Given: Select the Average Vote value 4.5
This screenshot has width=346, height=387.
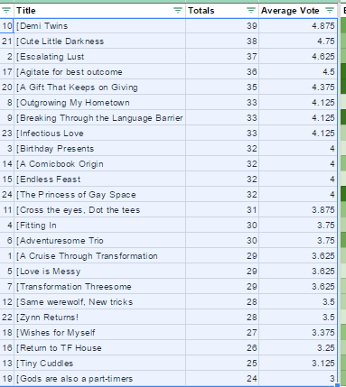Looking at the screenshot, I should (x=298, y=72).
